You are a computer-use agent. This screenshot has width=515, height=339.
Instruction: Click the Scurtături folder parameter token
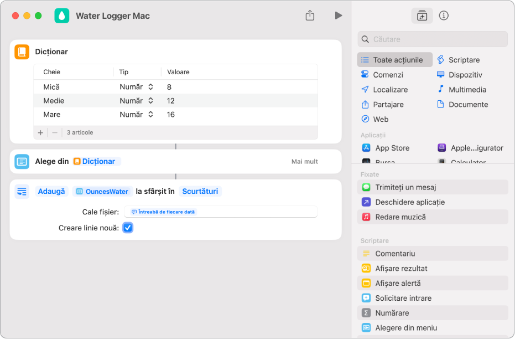pyautogui.click(x=200, y=191)
